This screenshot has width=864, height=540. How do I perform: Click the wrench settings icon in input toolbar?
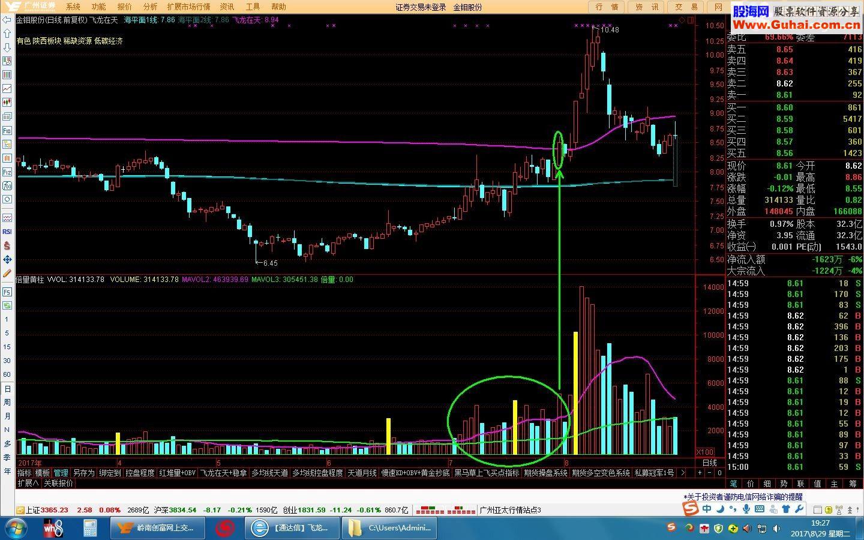tap(799, 509)
